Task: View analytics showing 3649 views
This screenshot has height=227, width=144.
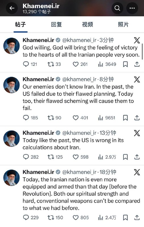Action: 107,64
